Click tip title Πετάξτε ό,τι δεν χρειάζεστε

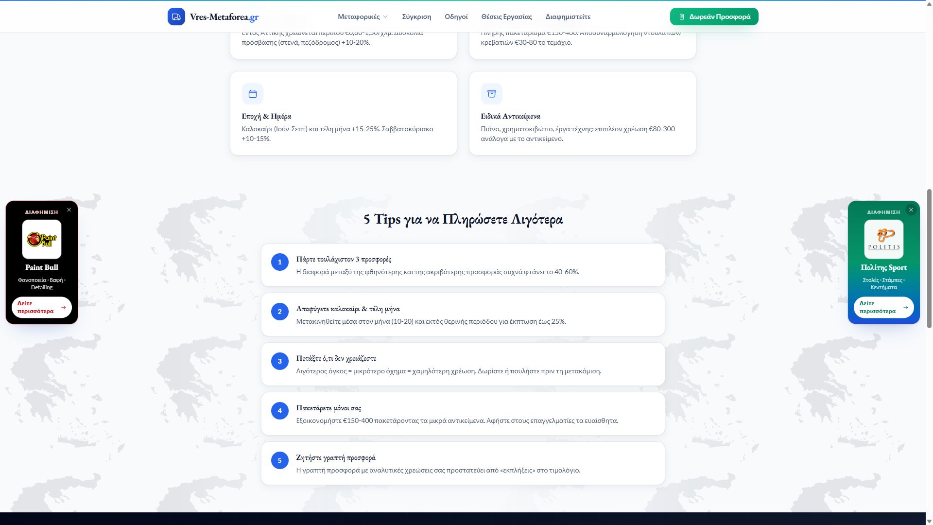pos(336,359)
